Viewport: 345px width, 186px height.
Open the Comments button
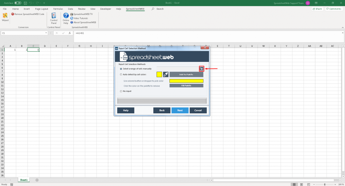point(334,9)
